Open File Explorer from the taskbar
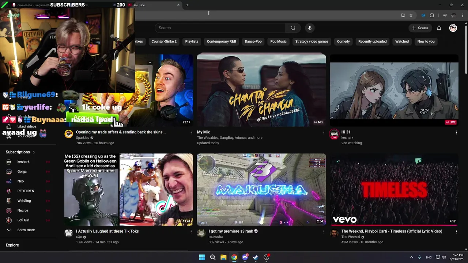The image size is (468, 263). pyautogui.click(x=223, y=257)
